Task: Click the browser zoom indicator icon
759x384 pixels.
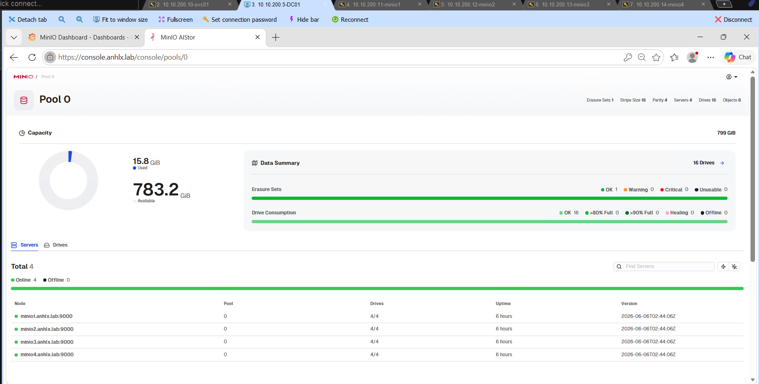Action: [642, 57]
